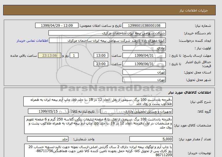Click the label گروه کالا

point(204,111)
